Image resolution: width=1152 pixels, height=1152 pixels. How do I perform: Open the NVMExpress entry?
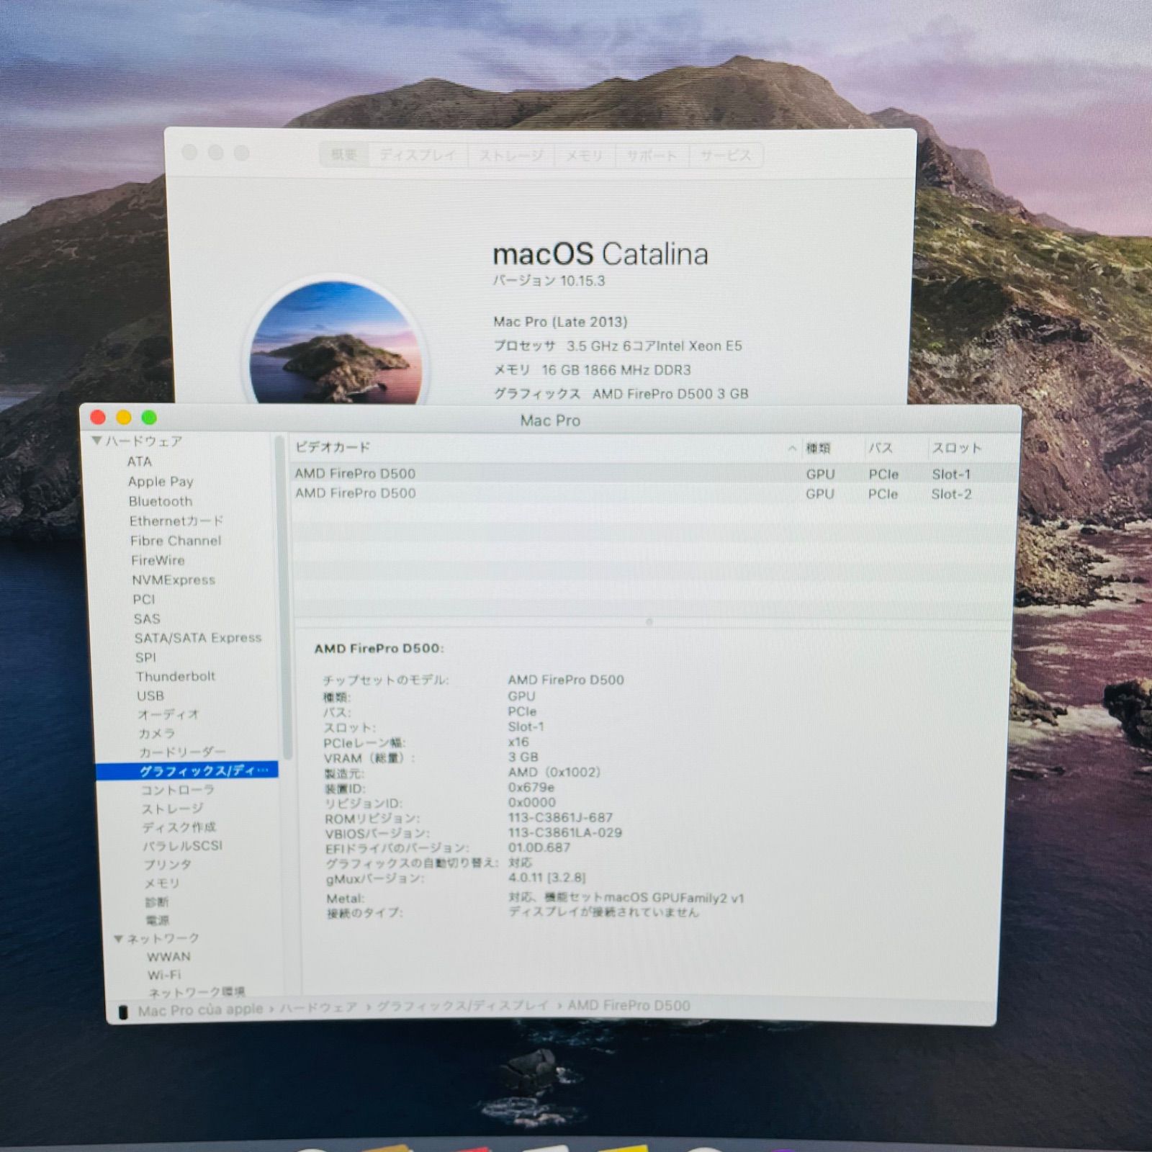point(174,580)
